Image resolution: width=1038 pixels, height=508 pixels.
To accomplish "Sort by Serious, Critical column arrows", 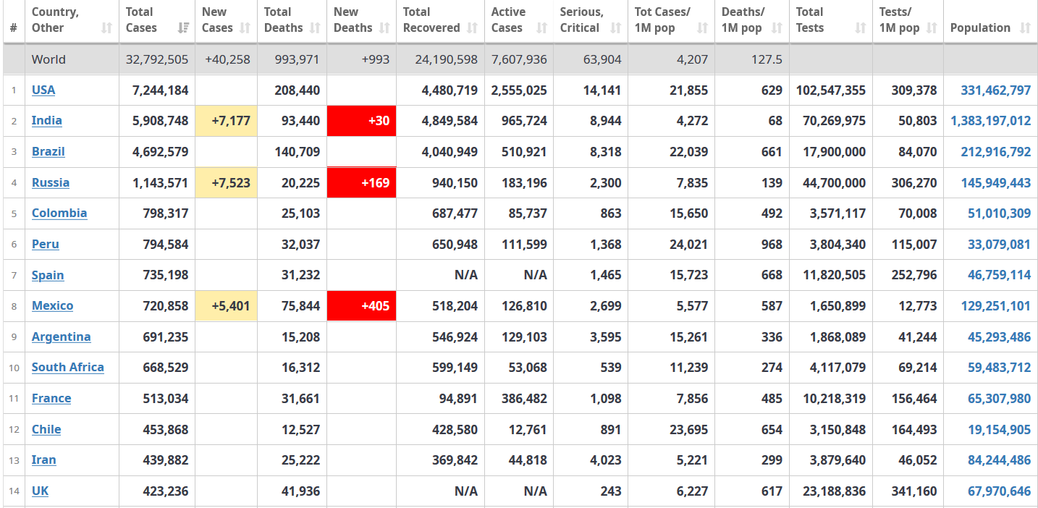I will pyautogui.click(x=615, y=28).
